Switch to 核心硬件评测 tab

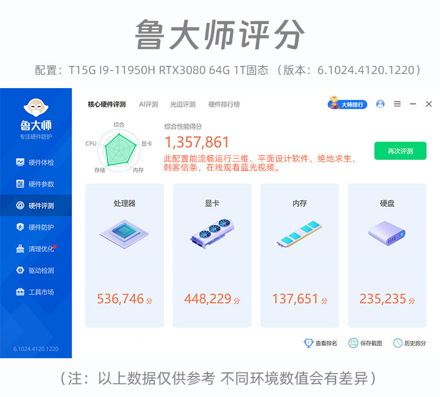point(107,105)
